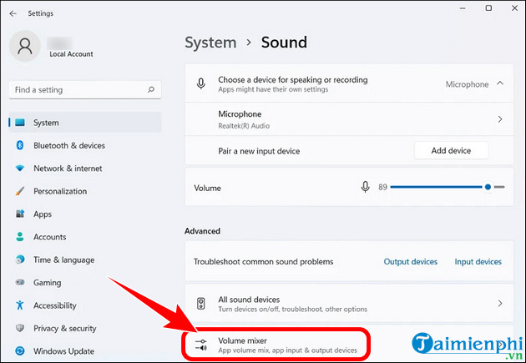
Task: Open Apps settings page
Action: tap(85, 214)
